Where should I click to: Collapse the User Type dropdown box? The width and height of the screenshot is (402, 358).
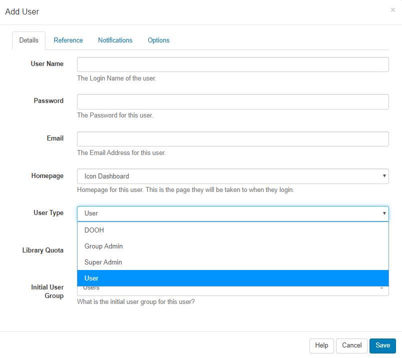(x=232, y=213)
